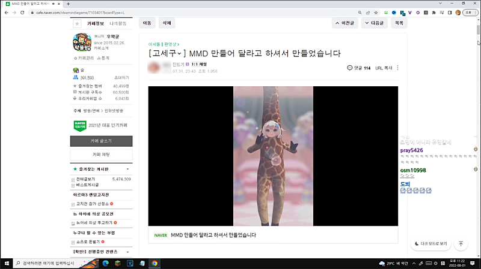
Task: Show hidden system tray icons
Action: tap(414, 263)
